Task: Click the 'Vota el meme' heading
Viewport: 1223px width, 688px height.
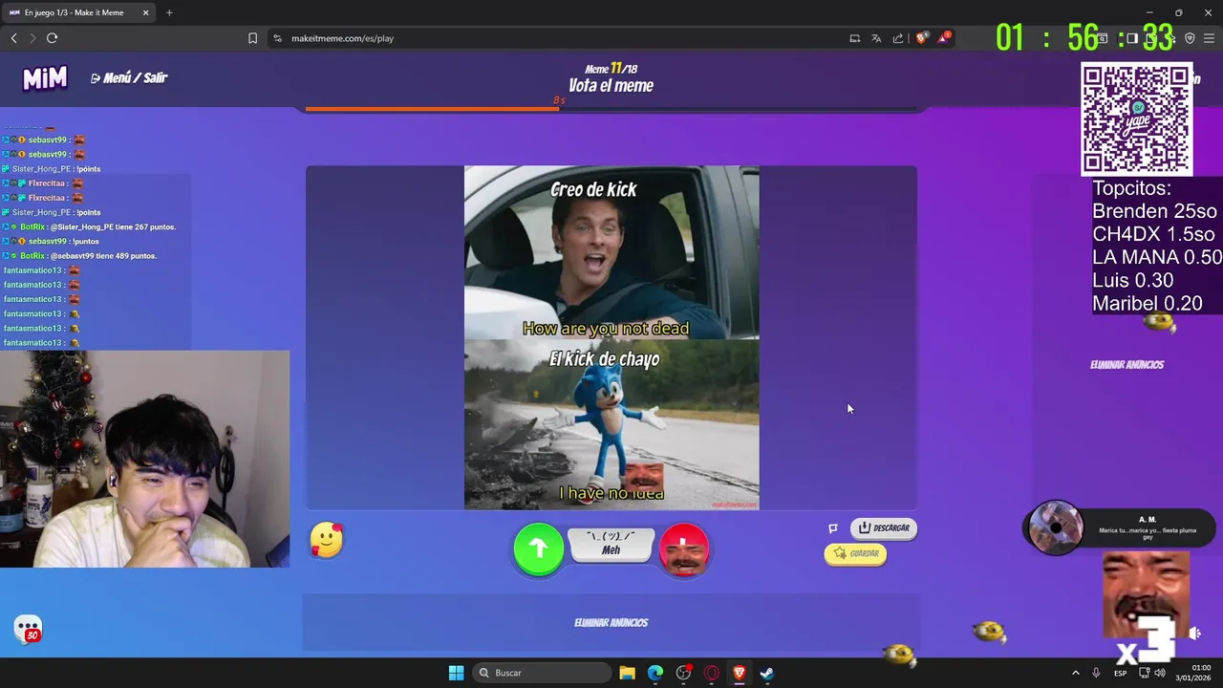Action: (611, 86)
